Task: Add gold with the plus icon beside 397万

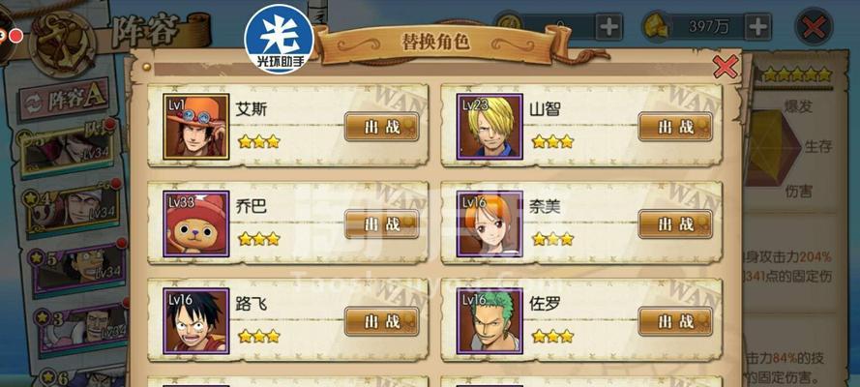Action: coord(758,26)
